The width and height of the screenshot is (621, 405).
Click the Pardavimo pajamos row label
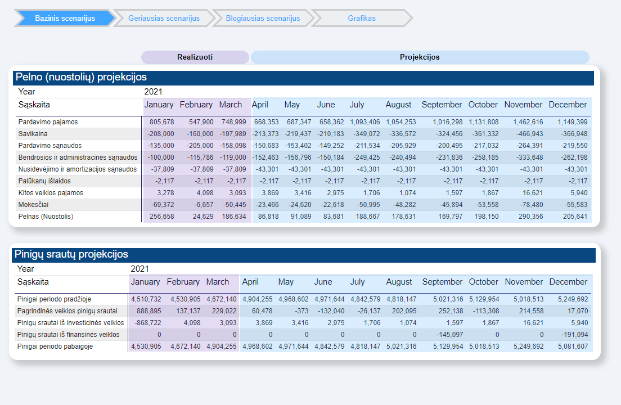(48, 122)
